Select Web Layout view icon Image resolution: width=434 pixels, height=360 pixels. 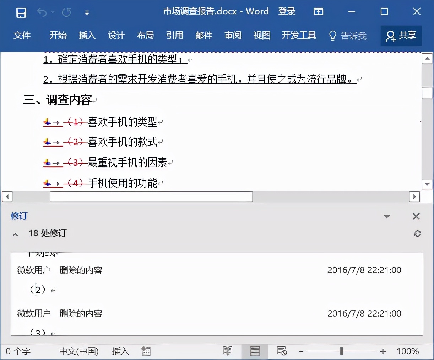[x=282, y=351]
